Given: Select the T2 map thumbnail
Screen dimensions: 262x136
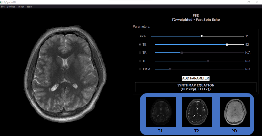Looking at the screenshot, I should tap(197, 112).
